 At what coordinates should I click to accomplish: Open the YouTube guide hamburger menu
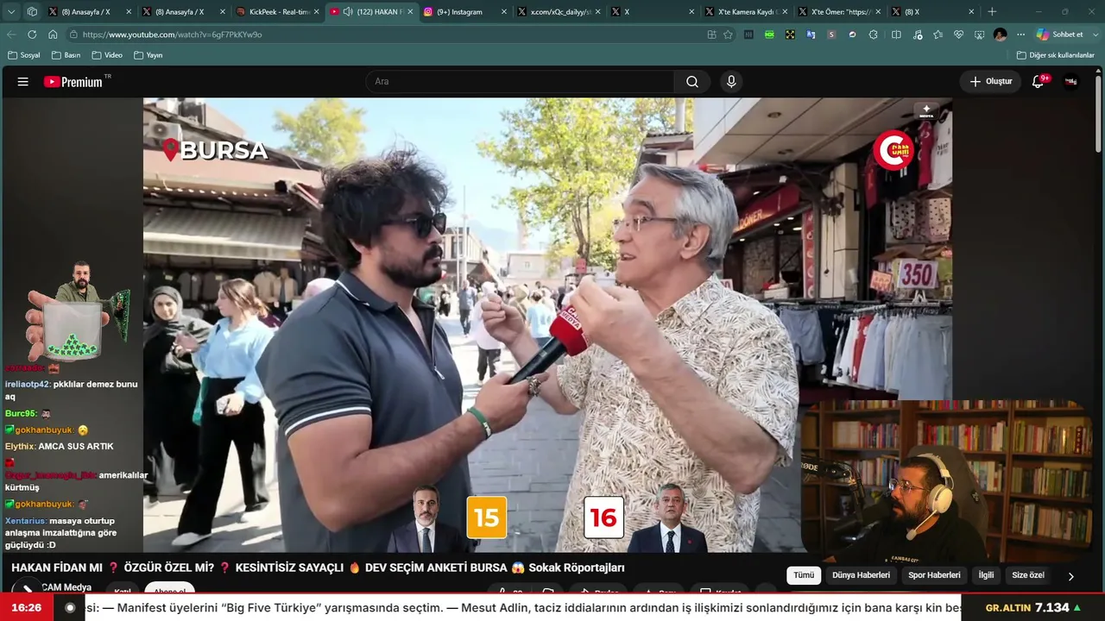click(23, 82)
